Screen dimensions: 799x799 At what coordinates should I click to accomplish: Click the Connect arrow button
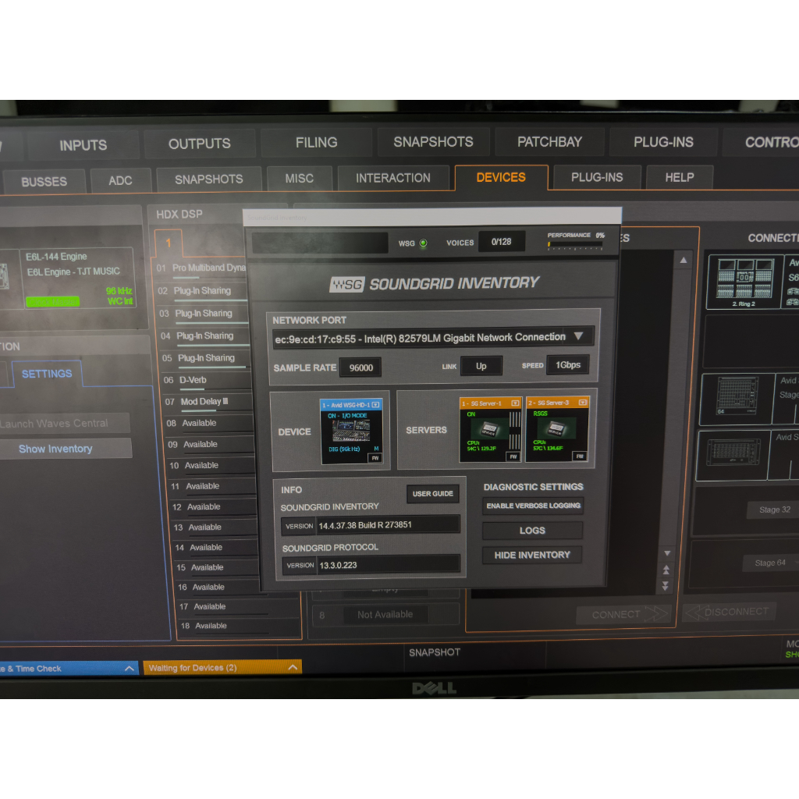click(623, 615)
